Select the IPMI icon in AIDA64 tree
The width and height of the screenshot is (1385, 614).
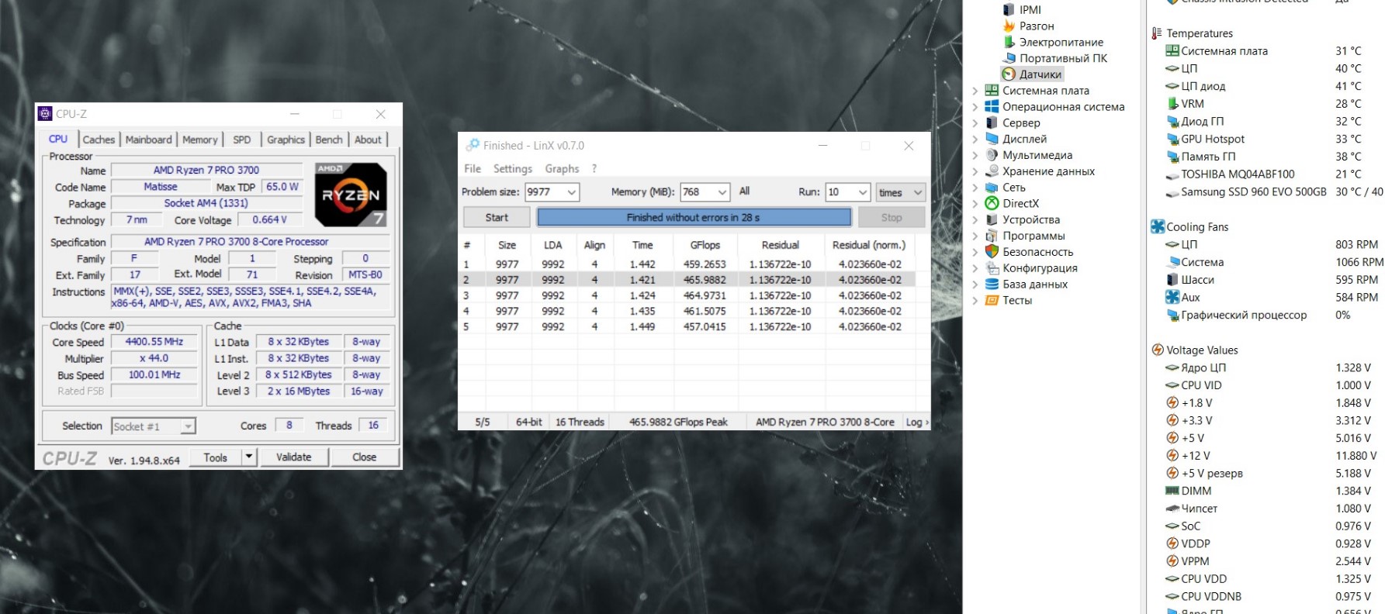point(1009,9)
